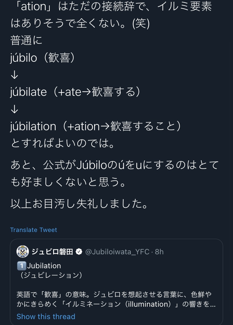This screenshot has width=233, height=325.
Task: Tap the down arrow below júbilo（歓喜）
Action: (x=14, y=75)
